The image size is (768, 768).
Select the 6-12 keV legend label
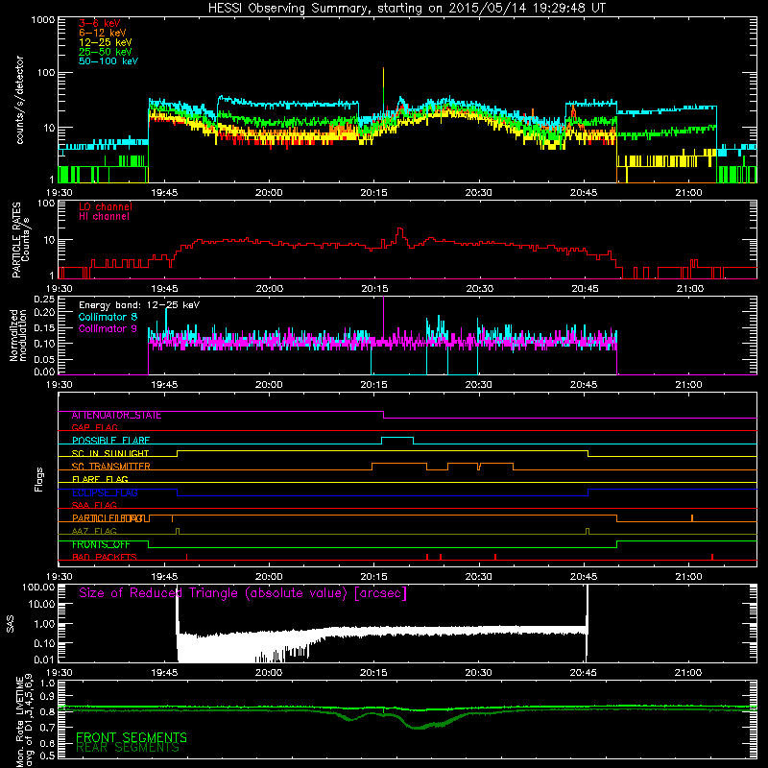coord(103,33)
